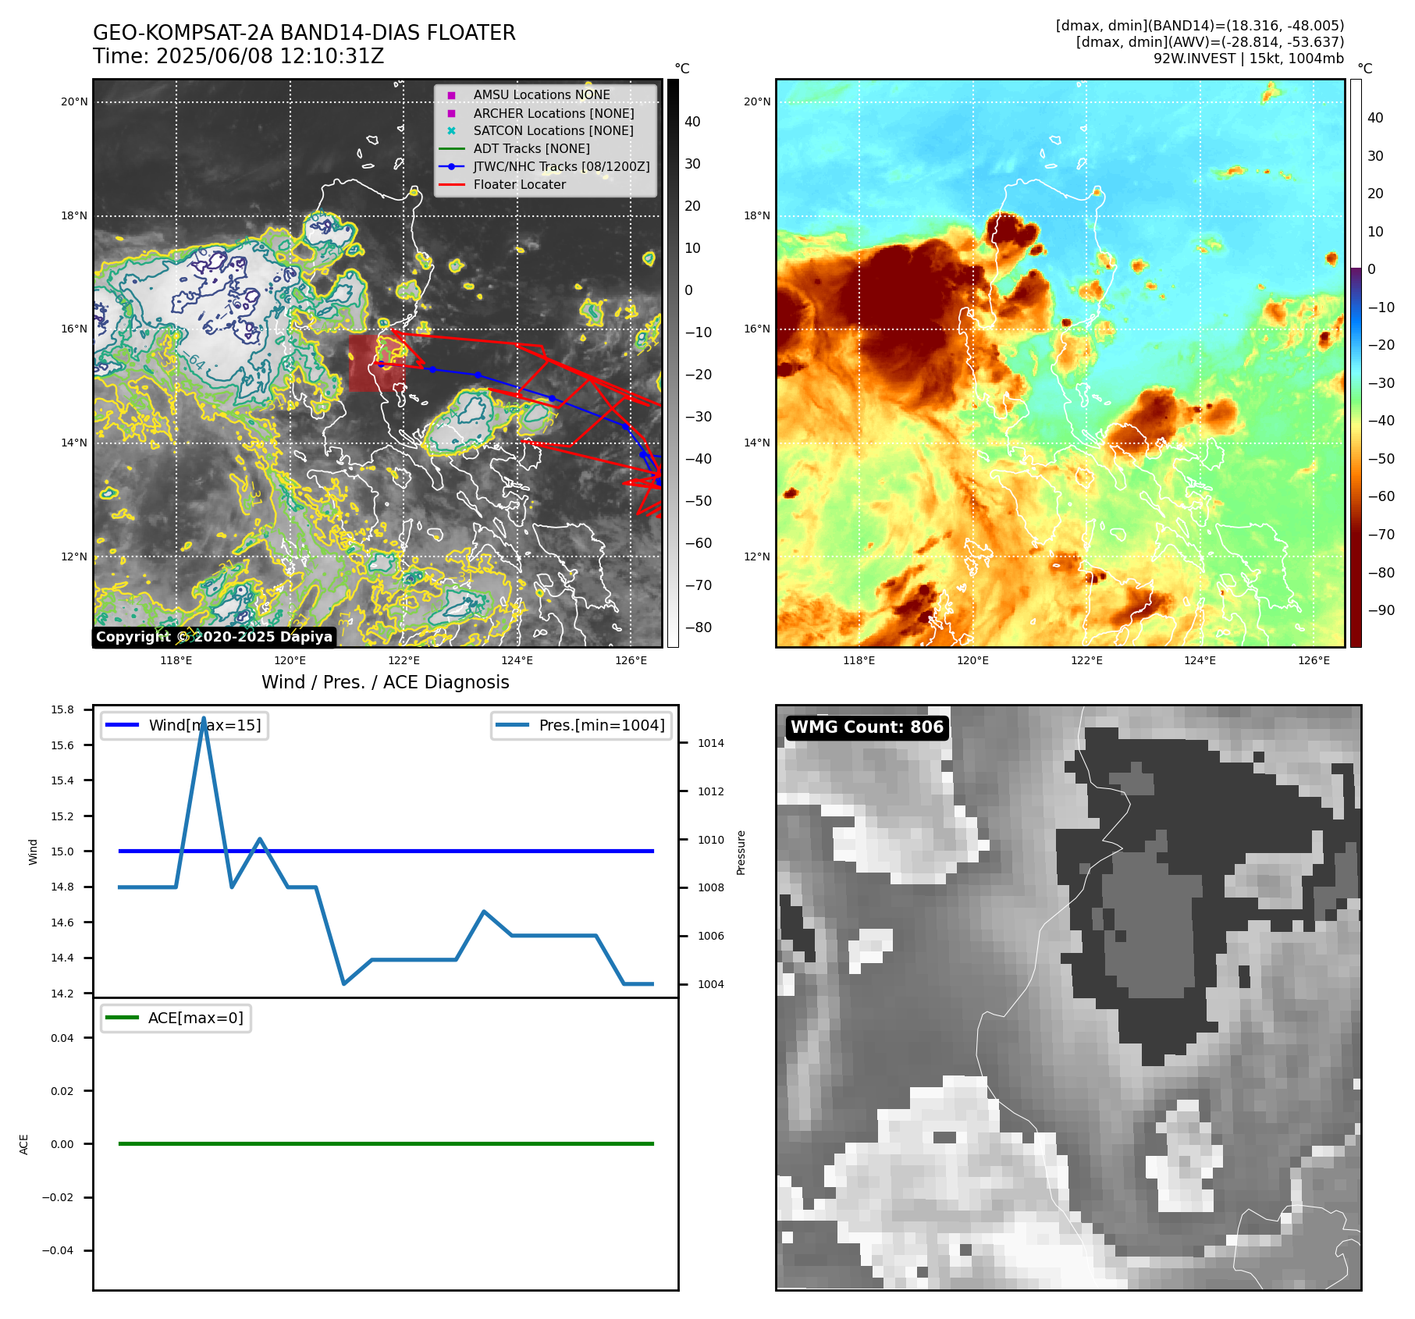1415x1319 pixels.
Task: Click the 'AMSU Locations NONE' legend entry
Action: coord(542,94)
